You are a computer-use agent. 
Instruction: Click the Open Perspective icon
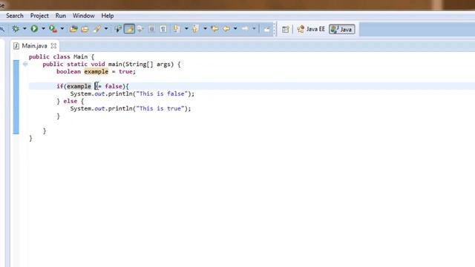285,30
